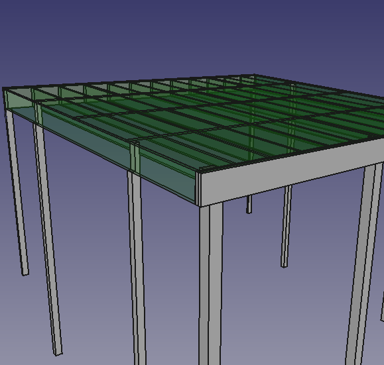This screenshot has width=384, height=365.
Task: Click the far back corner of roof
Action: click(254, 74)
